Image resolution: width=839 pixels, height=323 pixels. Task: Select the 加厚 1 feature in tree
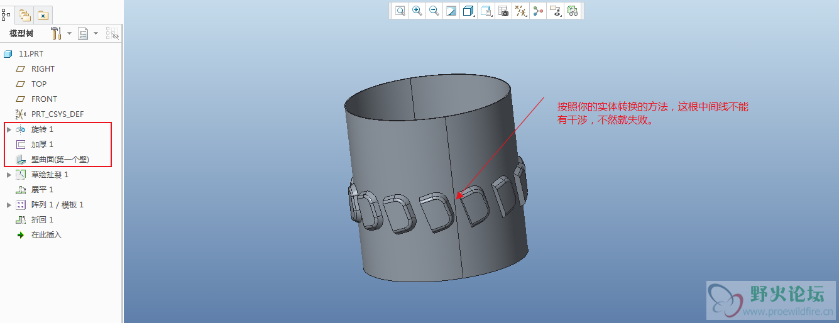click(42, 145)
